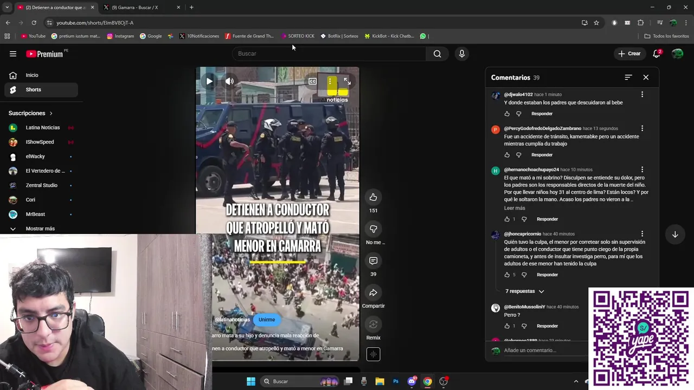Start voice search with microphone

tap(462, 54)
